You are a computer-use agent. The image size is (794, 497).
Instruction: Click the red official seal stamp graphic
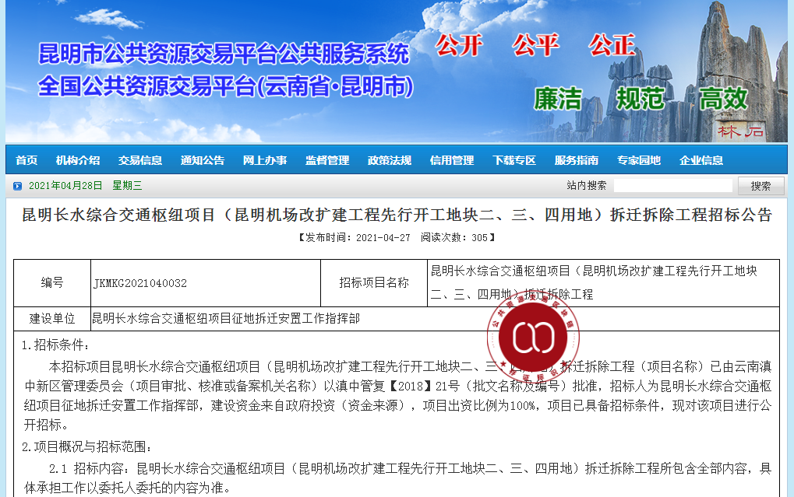[x=533, y=338]
